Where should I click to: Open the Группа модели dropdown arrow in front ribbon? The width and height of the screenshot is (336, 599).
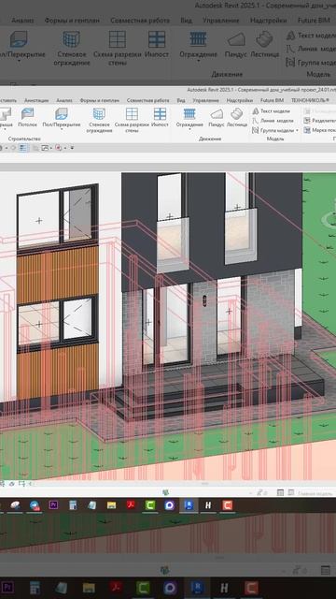(x=297, y=130)
